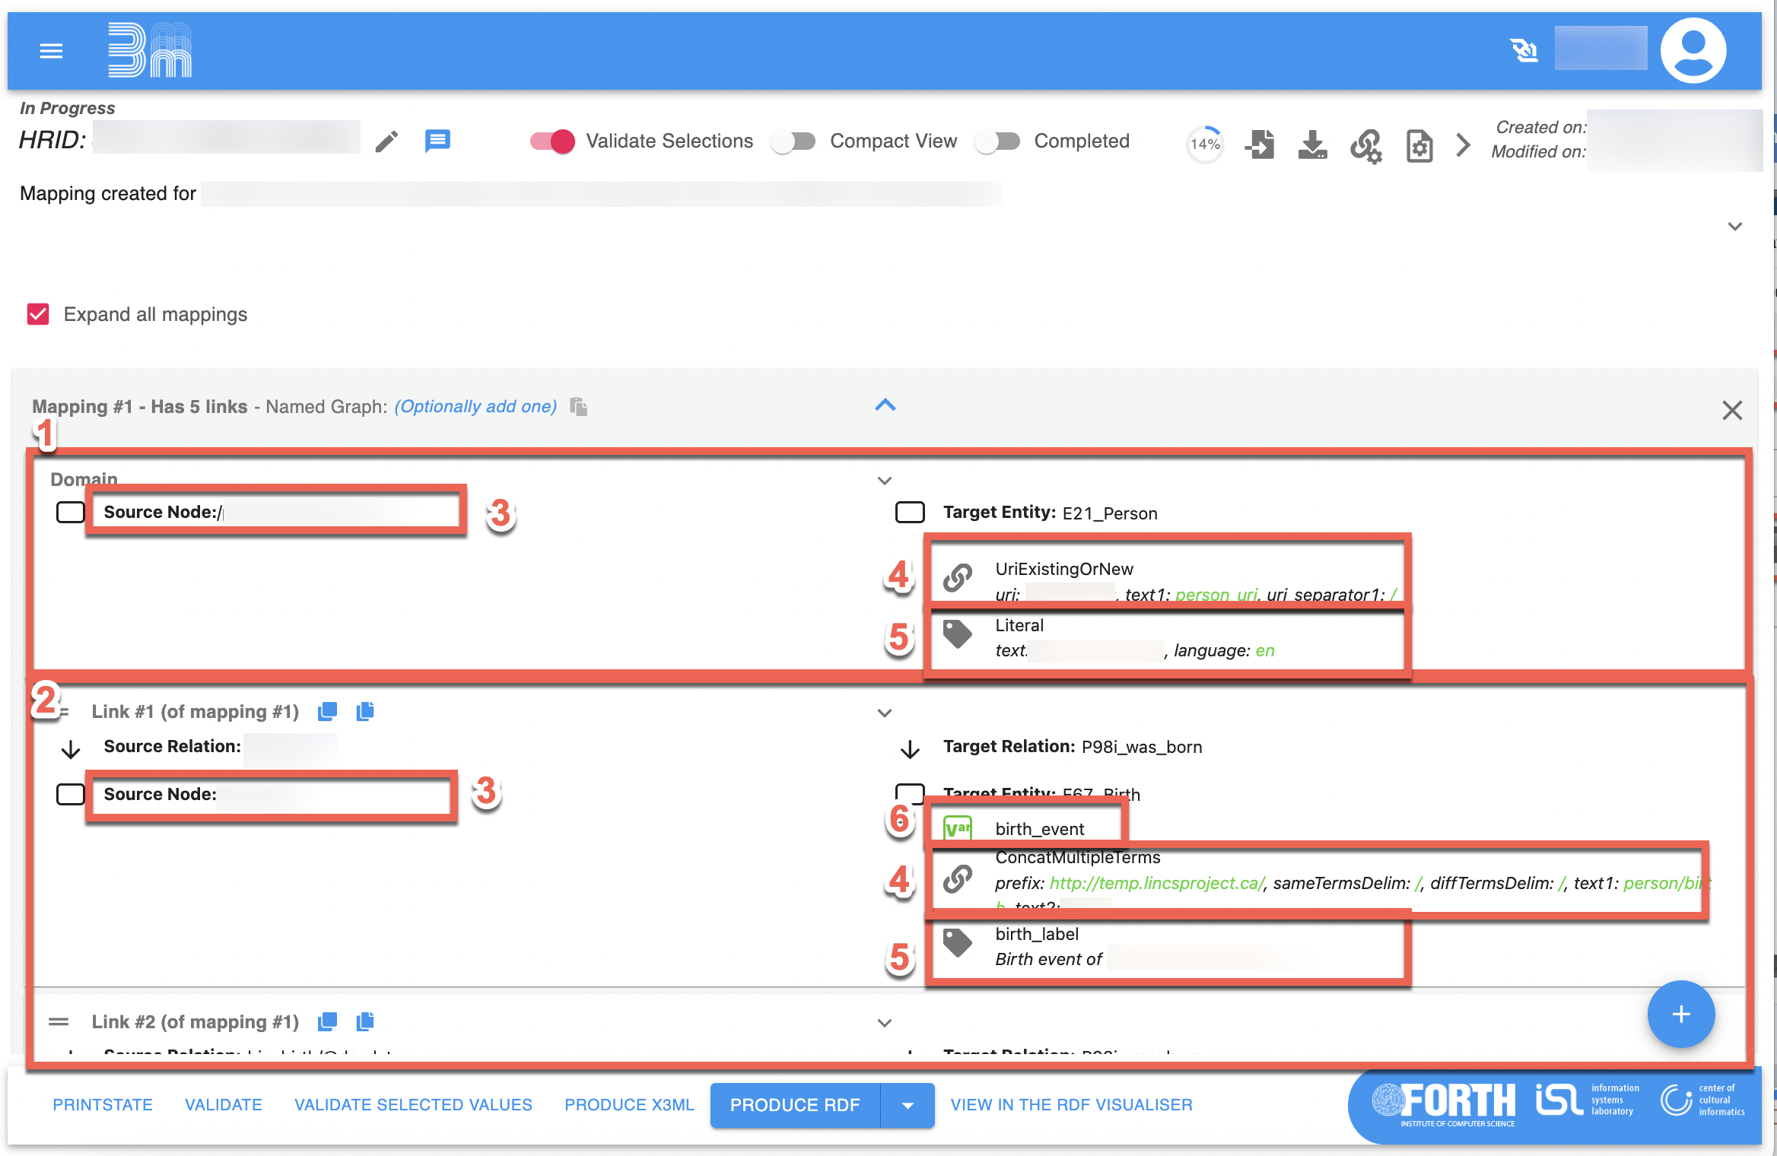Screen dimensions: 1777x1156
Task: Click PRODUCE X3ML in bottom bar
Action: coord(629,1105)
